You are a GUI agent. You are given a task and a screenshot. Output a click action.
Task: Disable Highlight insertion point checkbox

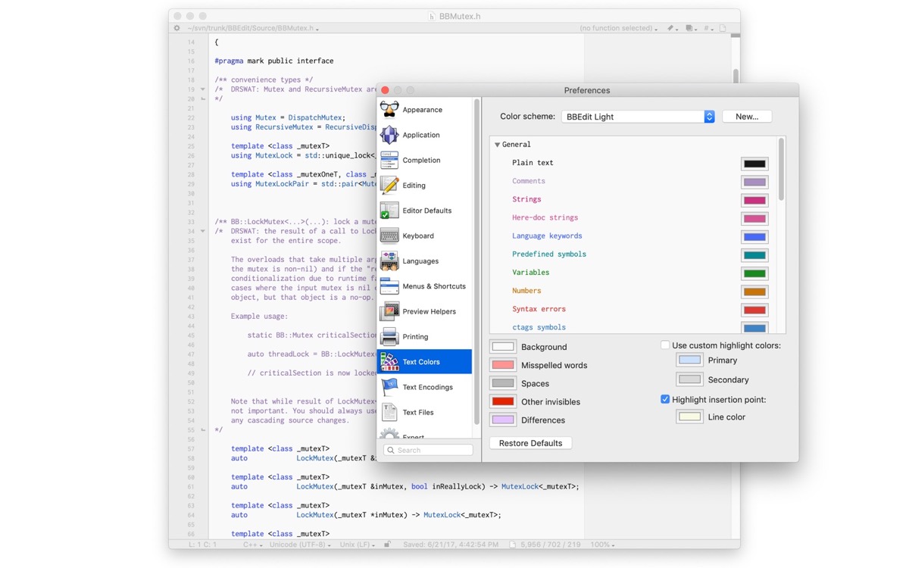[x=665, y=399]
